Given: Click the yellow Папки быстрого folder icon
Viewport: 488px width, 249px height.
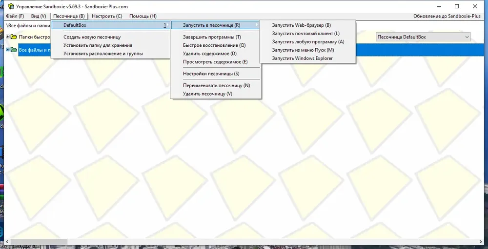Looking at the screenshot, I should 14,37.
